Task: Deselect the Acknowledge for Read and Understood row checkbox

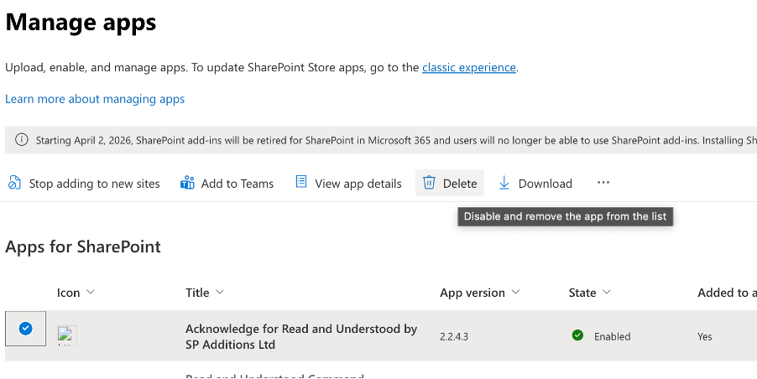Action: (x=25, y=329)
